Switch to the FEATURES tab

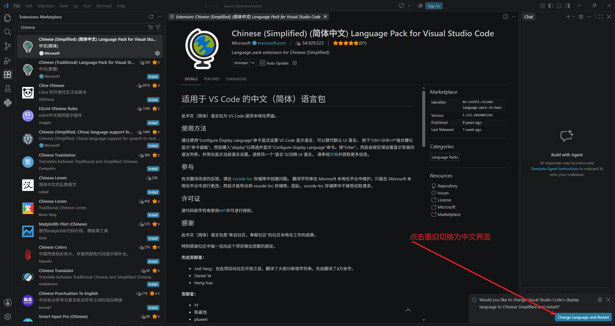pos(212,79)
